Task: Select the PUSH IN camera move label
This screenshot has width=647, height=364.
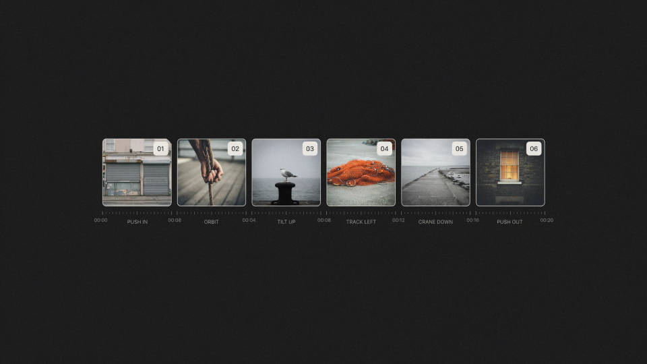Action: pos(137,222)
